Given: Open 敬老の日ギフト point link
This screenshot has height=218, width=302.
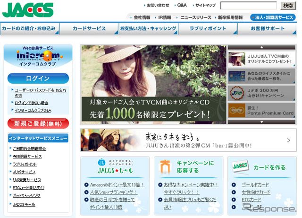Looking at the screenshot, I should tap(112, 203).
